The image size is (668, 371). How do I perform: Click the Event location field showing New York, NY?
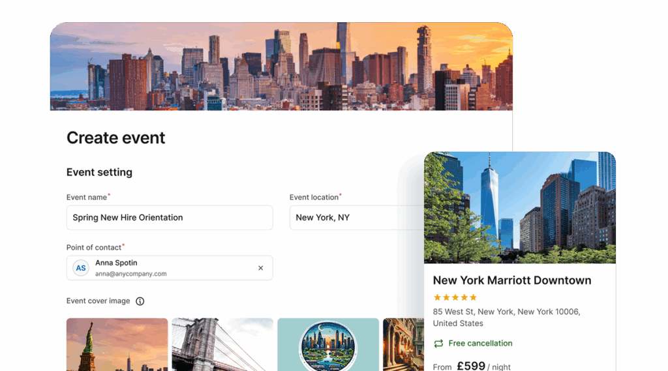pyautogui.click(x=357, y=218)
